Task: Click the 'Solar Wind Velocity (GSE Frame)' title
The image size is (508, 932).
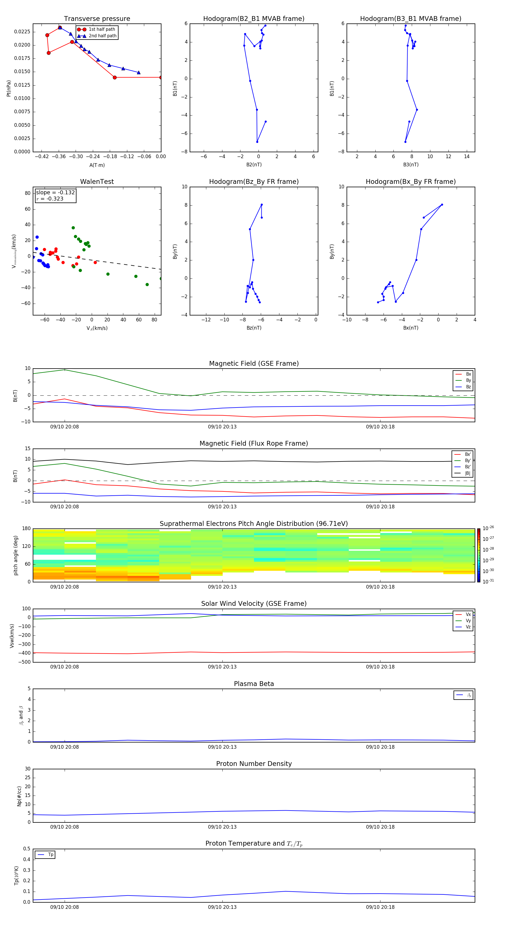Action: tap(254, 604)
